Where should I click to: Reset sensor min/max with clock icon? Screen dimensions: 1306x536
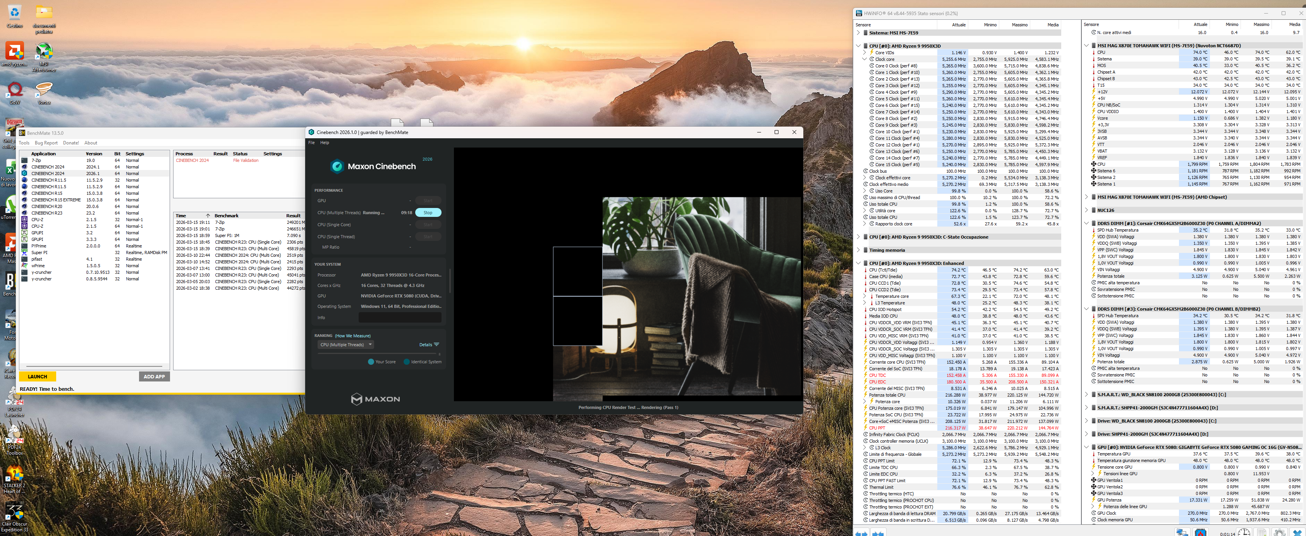pos(1244,533)
